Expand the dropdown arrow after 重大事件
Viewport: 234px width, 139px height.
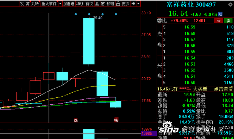(x=60, y=4)
